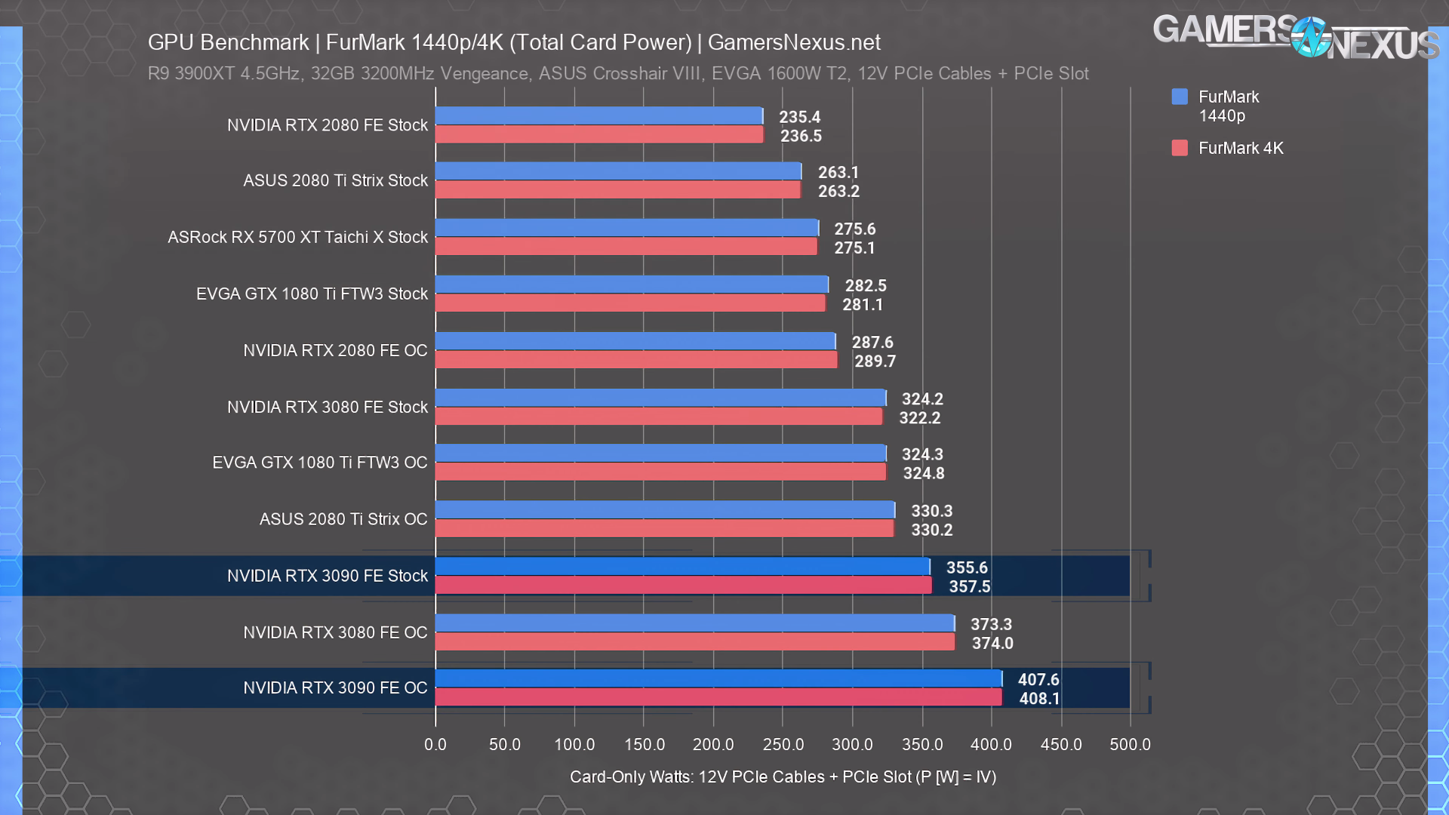Screen dimensions: 1449x815
Task: Click the 324.8 value for GTX 1080 Ti OC
Action: click(924, 473)
